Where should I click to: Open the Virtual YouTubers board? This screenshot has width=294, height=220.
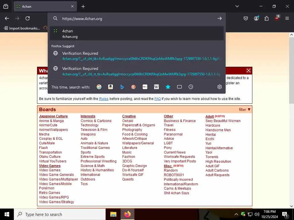tap(53, 161)
